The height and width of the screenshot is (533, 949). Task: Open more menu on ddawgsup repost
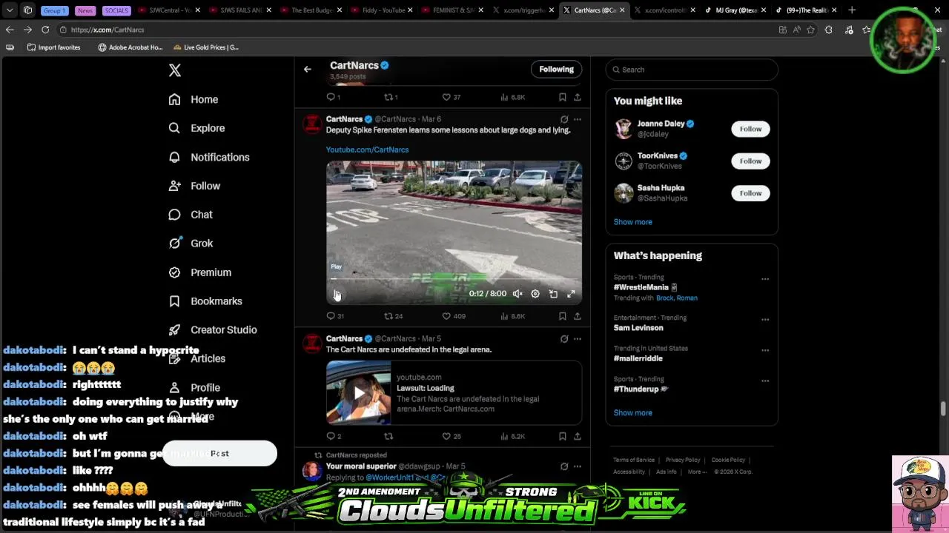click(577, 467)
